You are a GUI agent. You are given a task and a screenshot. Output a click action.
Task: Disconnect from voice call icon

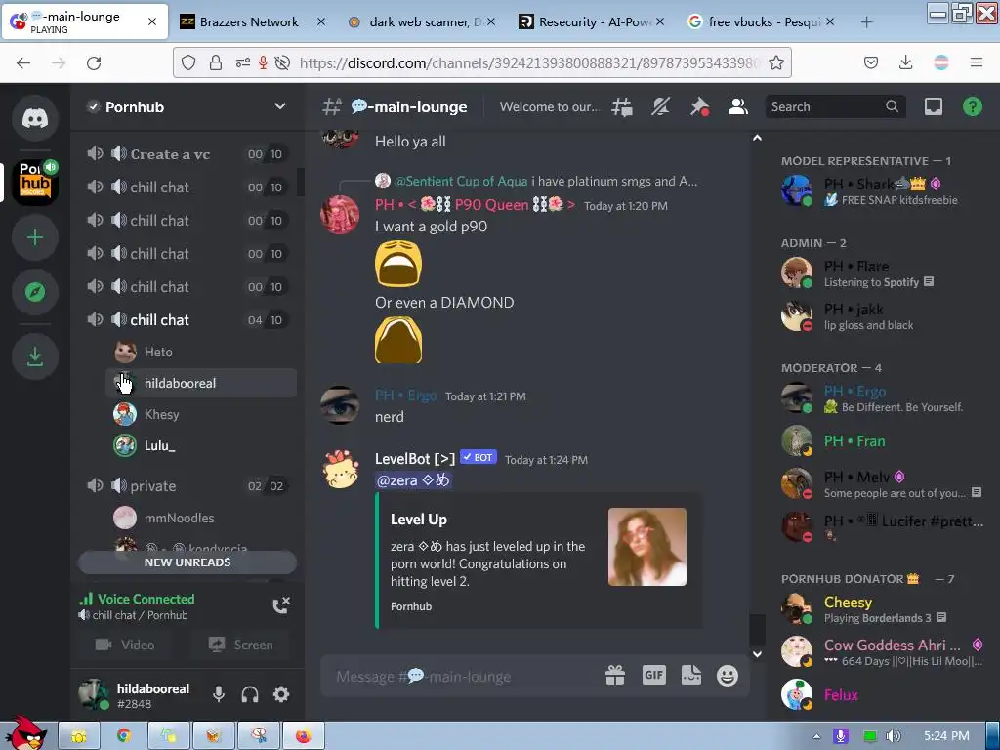(281, 604)
